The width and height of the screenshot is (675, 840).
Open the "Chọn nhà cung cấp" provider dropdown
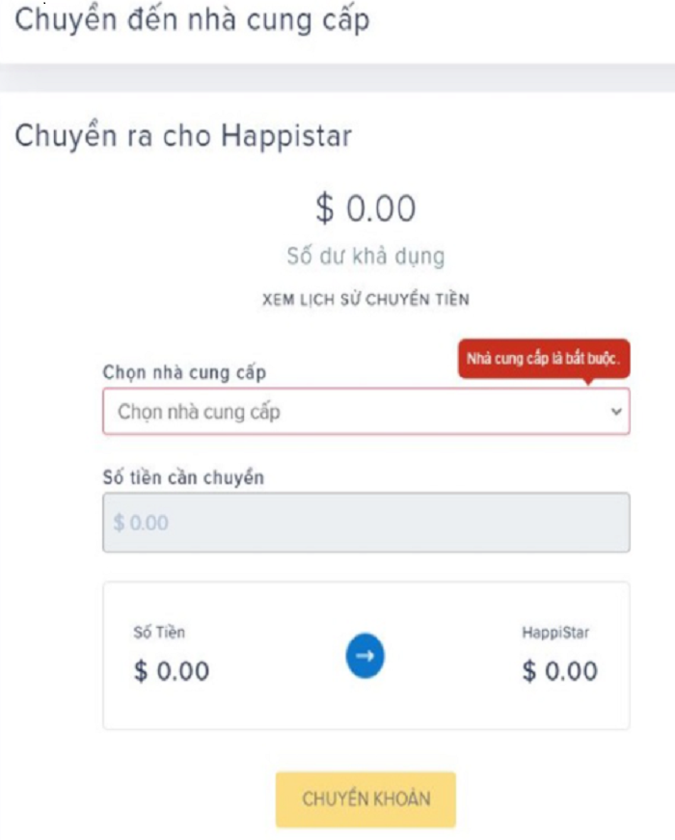366,413
